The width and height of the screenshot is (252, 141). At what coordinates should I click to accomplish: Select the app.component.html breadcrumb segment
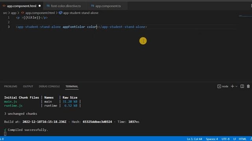[x=40, y=13]
